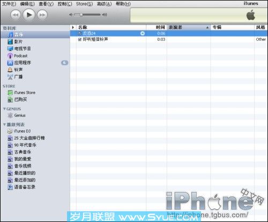Uncheck the 反恐24 track checkbox

pyautogui.click(x=80, y=33)
